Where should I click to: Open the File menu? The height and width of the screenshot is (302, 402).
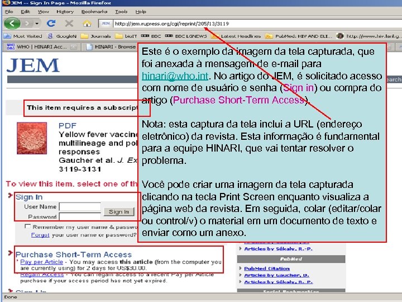click(x=9, y=12)
